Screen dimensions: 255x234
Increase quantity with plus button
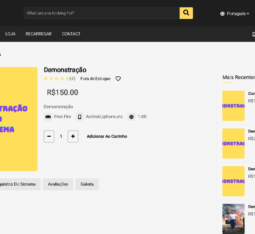click(73, 136)
